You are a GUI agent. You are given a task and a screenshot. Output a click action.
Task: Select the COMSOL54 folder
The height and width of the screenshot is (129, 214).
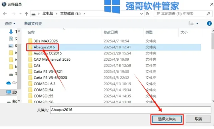43,90
